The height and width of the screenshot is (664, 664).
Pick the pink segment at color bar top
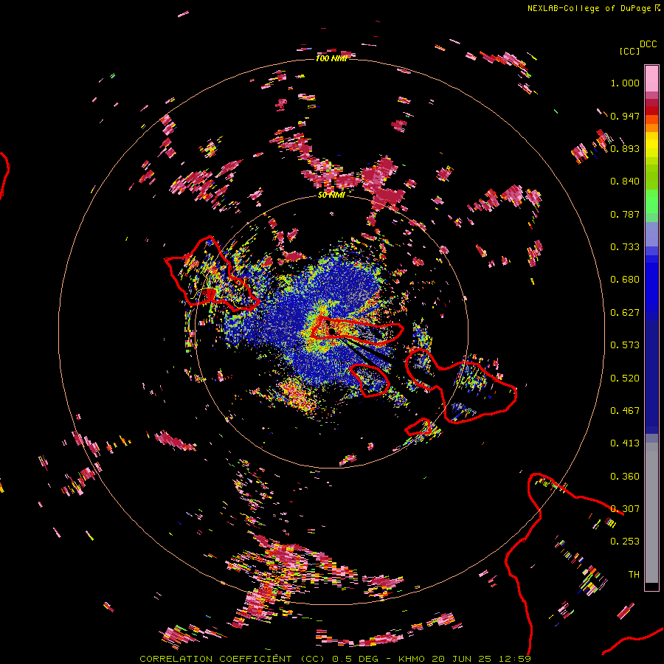point(651,78)
